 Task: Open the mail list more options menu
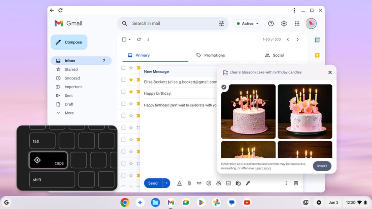point(148,39)
